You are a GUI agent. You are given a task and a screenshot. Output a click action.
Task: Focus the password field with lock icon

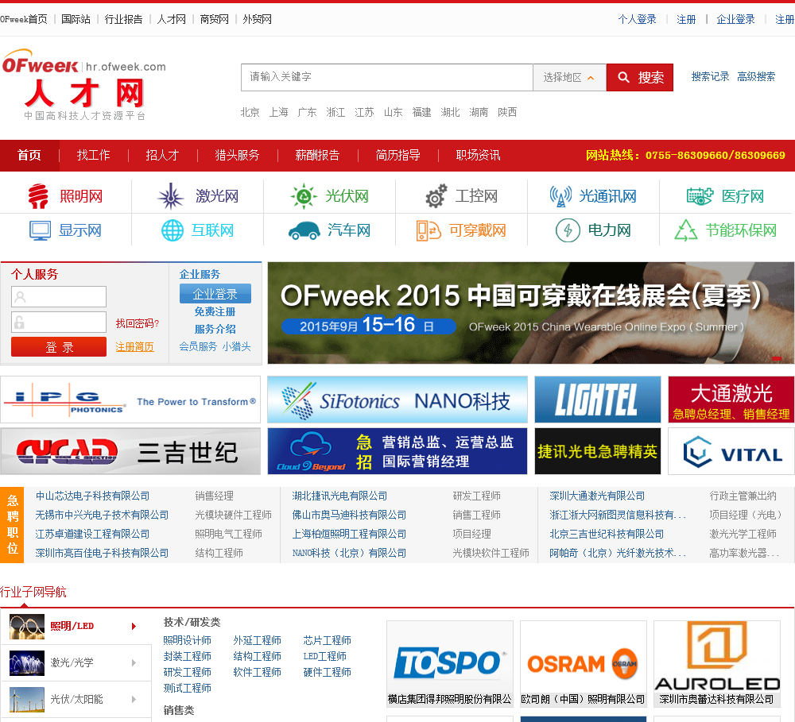point(59,322)
